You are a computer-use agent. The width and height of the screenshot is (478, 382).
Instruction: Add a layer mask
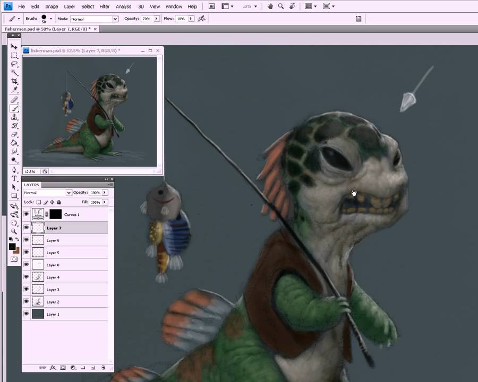point(63,367)
